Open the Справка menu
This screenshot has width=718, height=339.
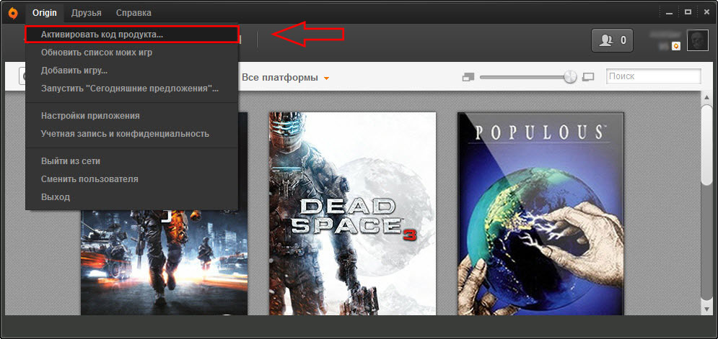point(133,13)
